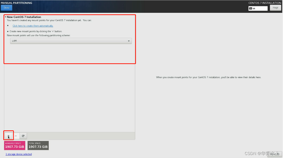283x158 pixels.
Task: Open the 1 storage device selected link
Action: point(19,154)
